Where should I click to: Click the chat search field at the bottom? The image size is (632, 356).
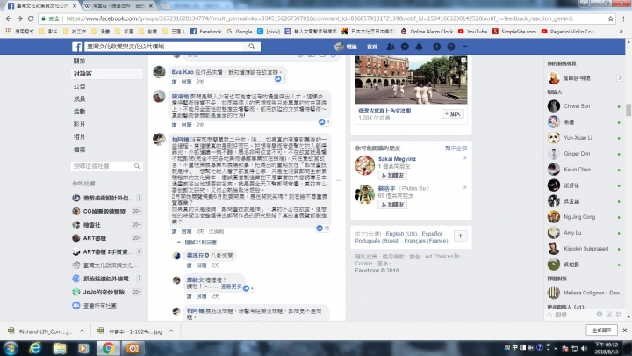pyautogui.click(x=571, y=315)
